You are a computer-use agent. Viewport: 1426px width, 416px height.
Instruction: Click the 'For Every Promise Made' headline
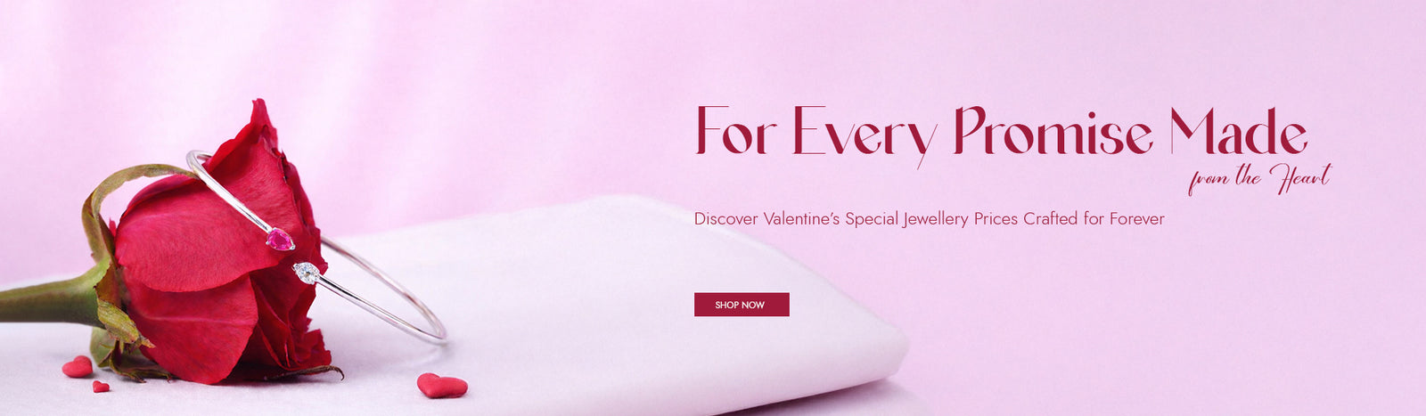(1001, 134)
